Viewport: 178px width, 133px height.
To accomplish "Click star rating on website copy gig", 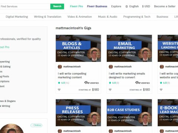I will point(165,83).
